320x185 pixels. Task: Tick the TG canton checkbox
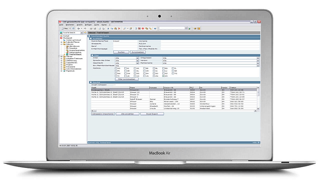point(173,74)
